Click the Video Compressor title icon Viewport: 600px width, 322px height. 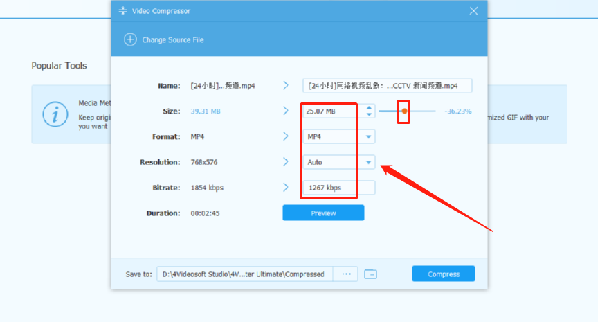click(122, 10)
